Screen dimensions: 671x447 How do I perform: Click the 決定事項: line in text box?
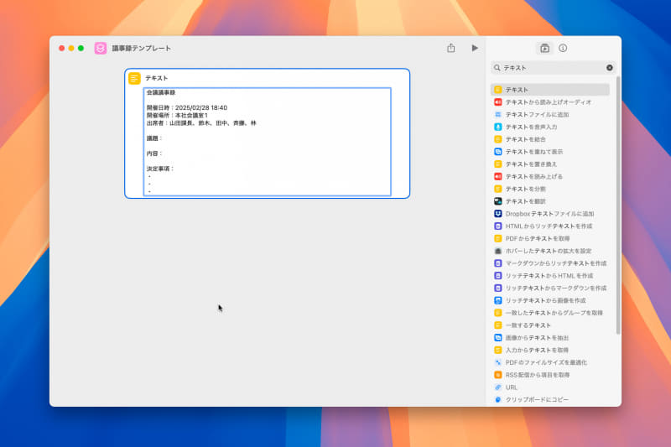point(160,169)
